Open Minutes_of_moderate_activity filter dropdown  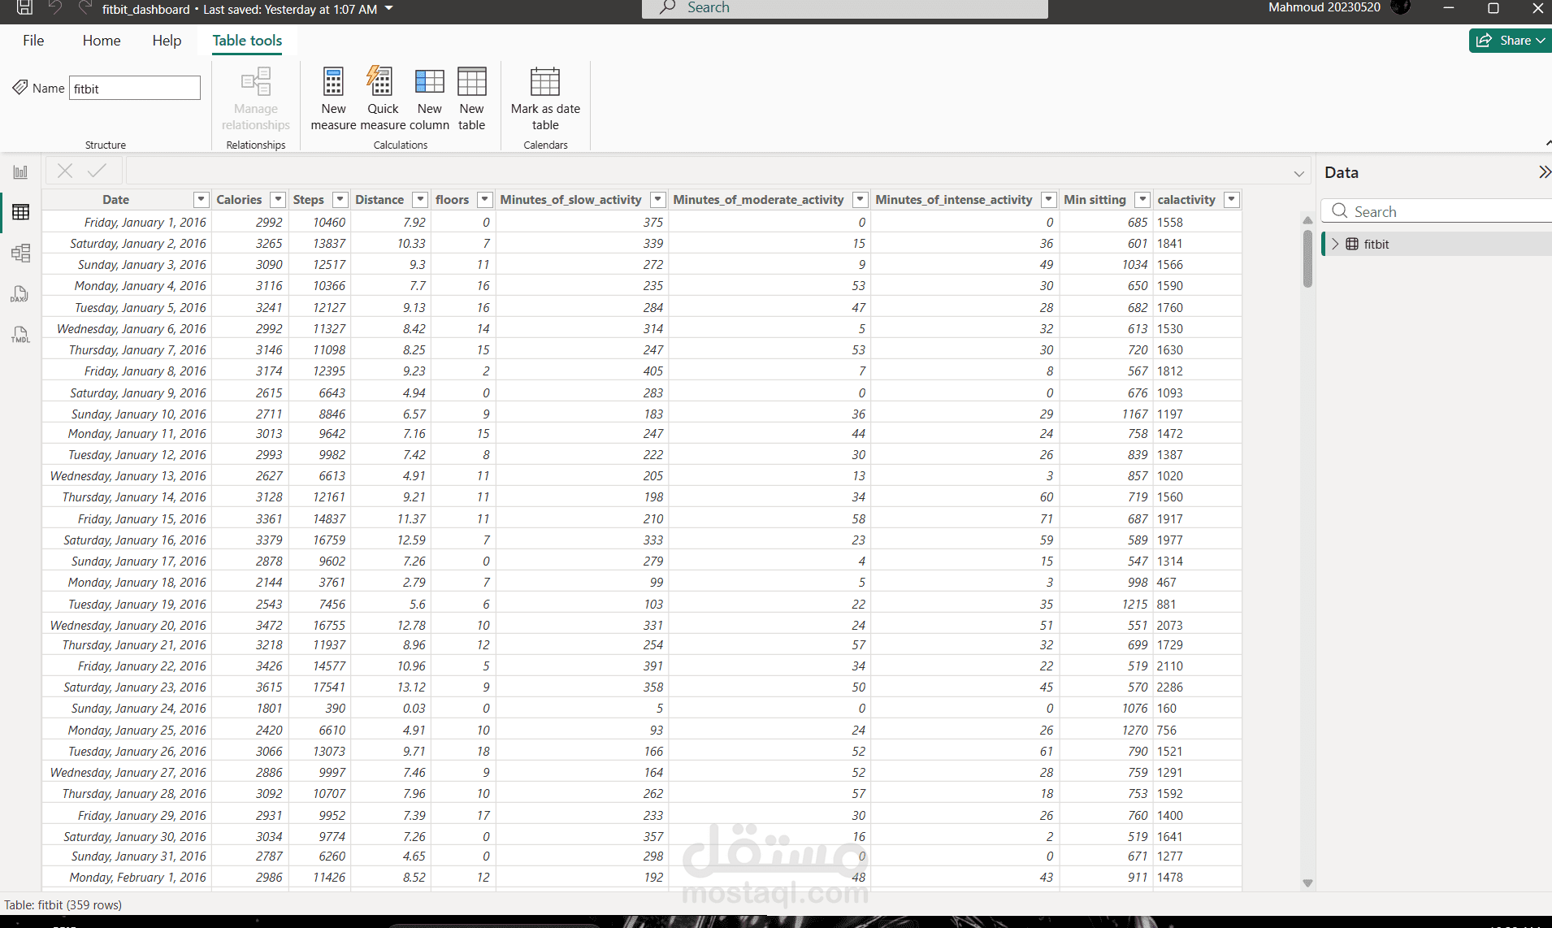[x=861, y=200]
